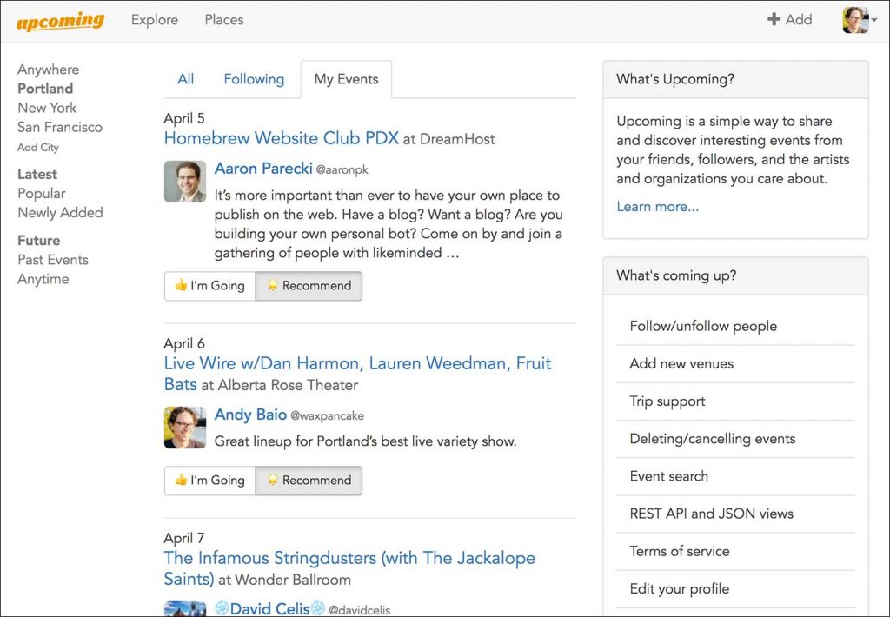This screenshot has height=617, width=890.
Task: Open the Places menu
Action: pos(224,20)
